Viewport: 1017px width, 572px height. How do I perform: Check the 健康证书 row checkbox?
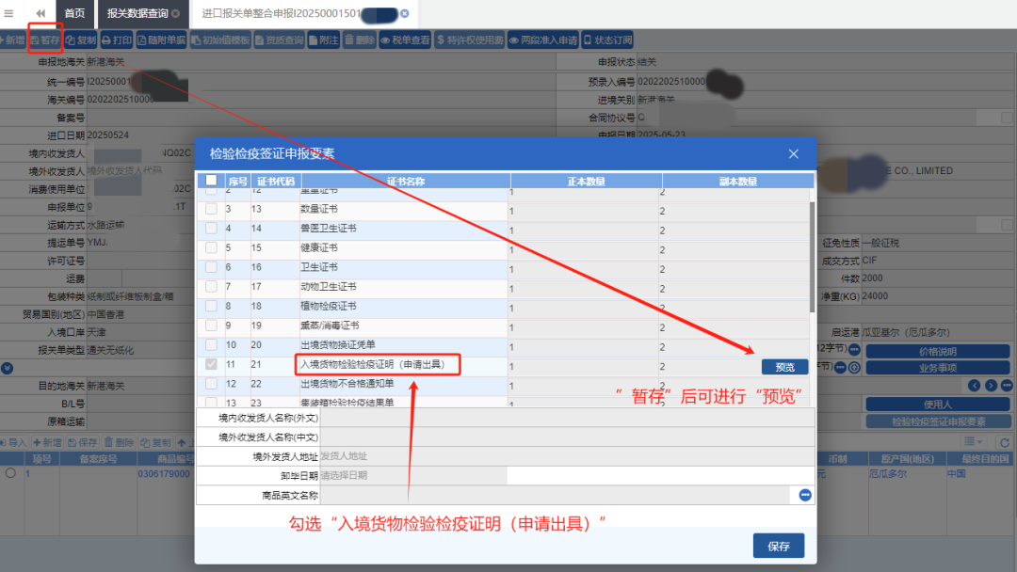[211, 248]
